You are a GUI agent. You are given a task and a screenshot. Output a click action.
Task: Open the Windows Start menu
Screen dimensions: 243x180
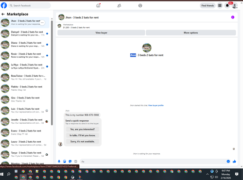pyautogui.click(x=2, y=174)
